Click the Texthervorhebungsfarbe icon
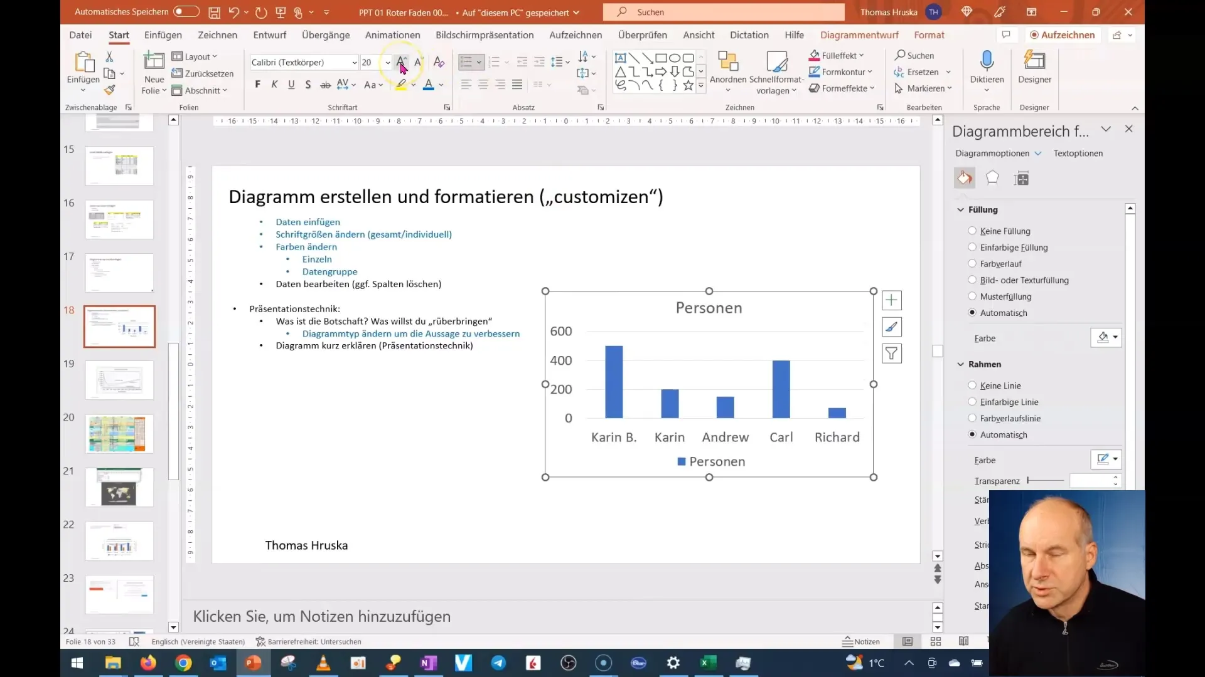The height and width of the screenshot is (677, 1205). pyautogui.click(x=400, y=85)
